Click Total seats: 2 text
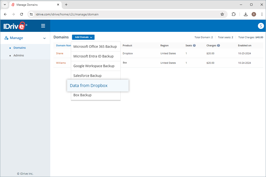This screenshot has width=266, height=177. [x=226, y=37]
